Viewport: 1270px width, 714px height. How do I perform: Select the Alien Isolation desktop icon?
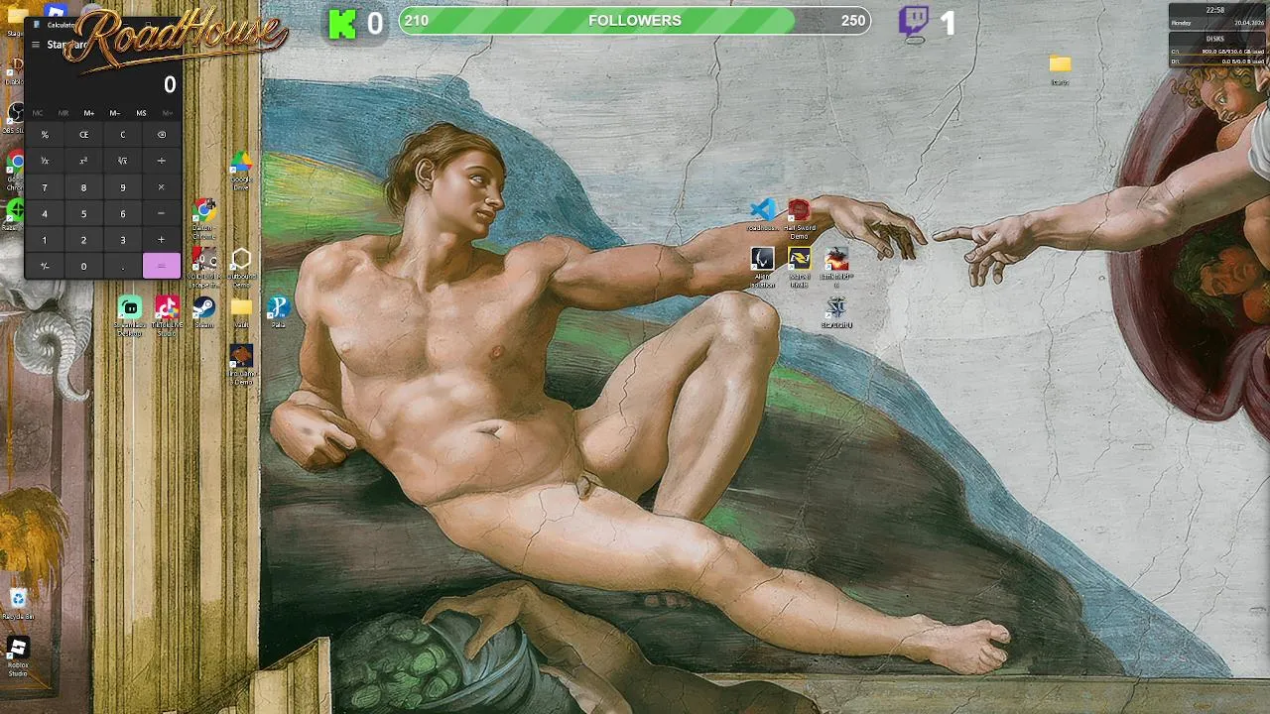tap(762, 267)
